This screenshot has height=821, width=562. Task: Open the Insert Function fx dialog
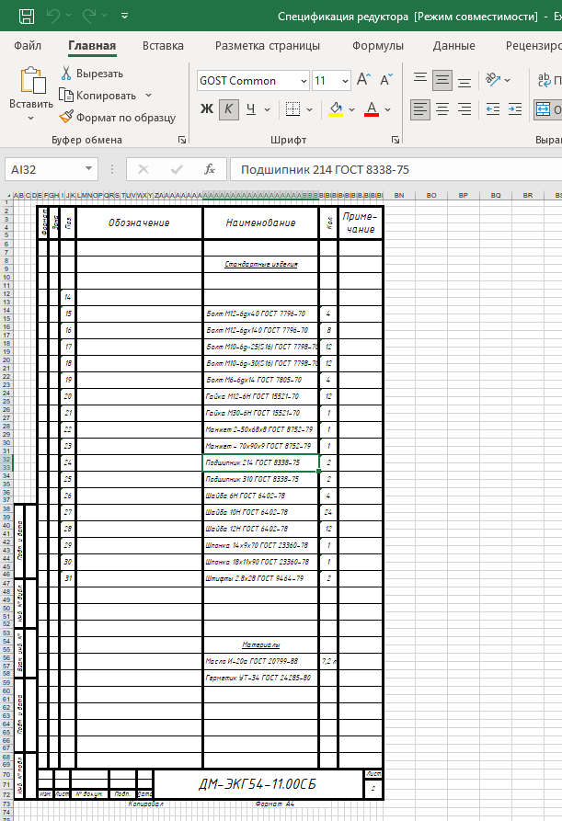(210, 169)
